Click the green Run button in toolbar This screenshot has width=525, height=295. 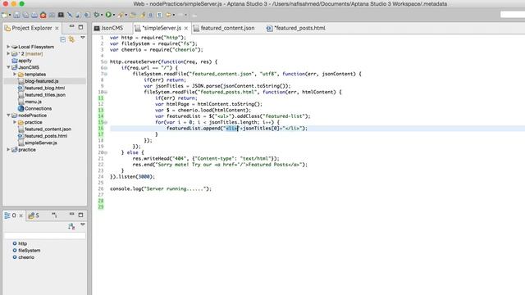[108, 15]
